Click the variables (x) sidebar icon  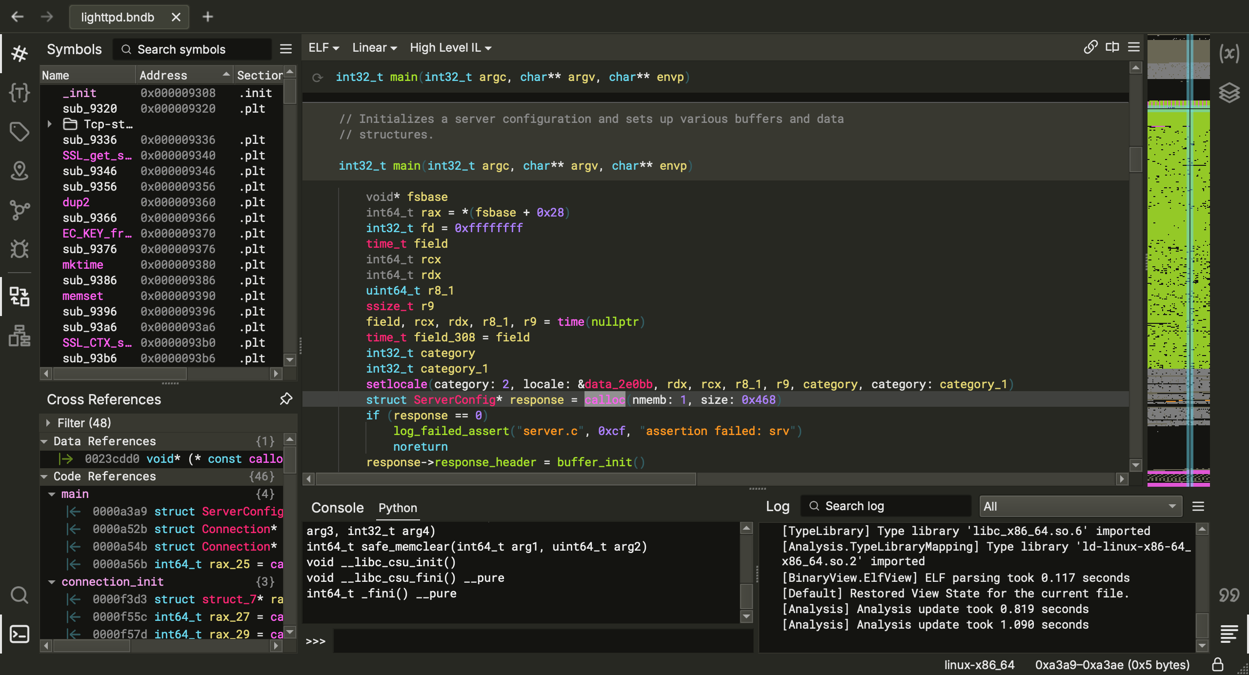(x=1229, y=53)
